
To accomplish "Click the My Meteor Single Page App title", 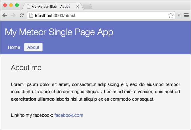I will 59,32.
